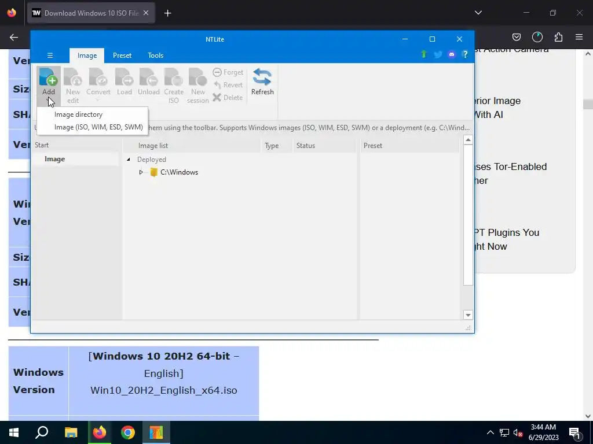Click the Firefox circular profile icon
The height and width of the screenshot is (444, 593).
[x=537, y=37]
